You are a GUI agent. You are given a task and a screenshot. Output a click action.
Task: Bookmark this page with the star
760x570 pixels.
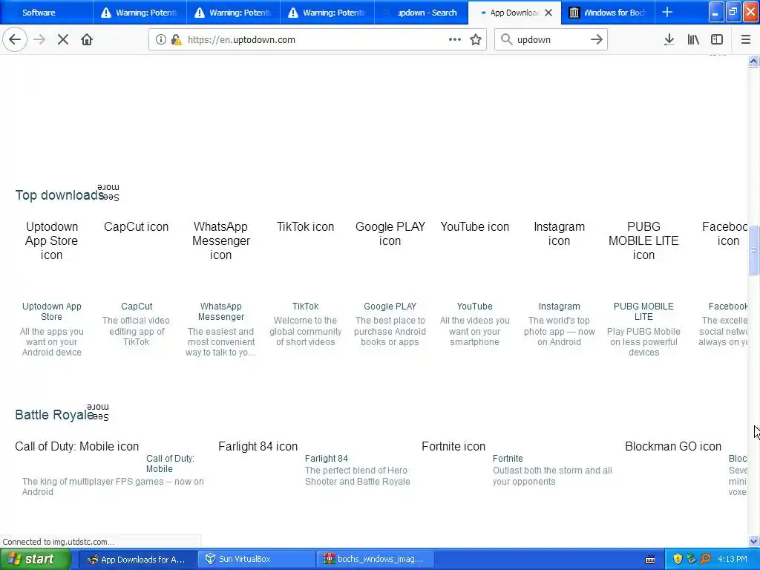point(476,39)
